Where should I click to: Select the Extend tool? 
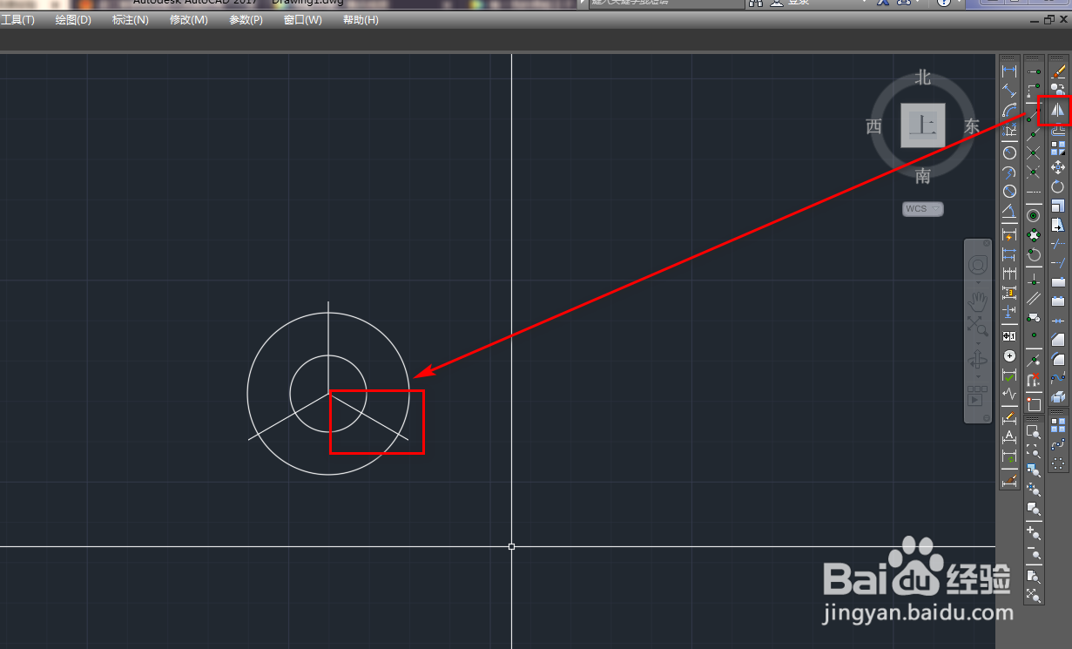point(1058,262)
